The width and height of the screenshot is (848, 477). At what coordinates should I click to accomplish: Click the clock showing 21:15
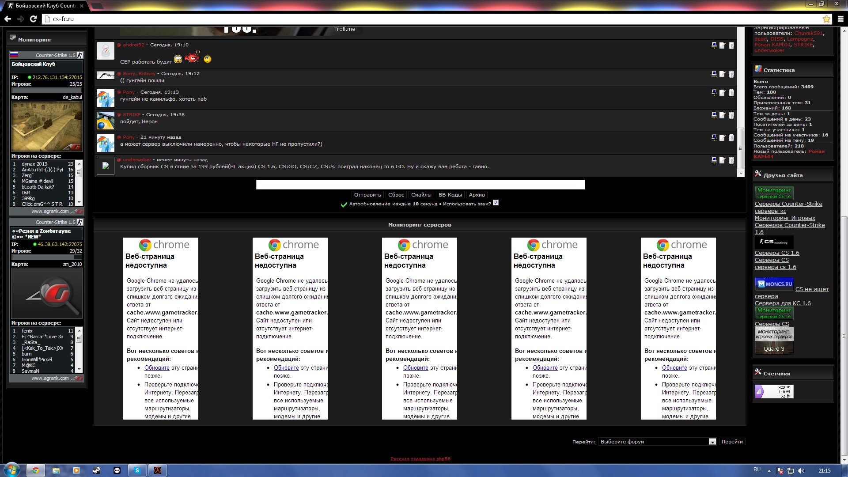(825, 471)
